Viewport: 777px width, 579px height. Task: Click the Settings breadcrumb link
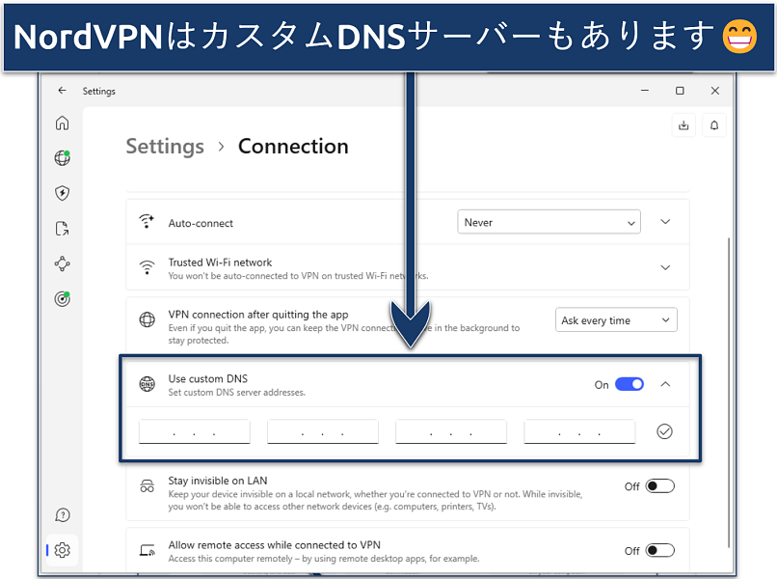tap(165, 147)
